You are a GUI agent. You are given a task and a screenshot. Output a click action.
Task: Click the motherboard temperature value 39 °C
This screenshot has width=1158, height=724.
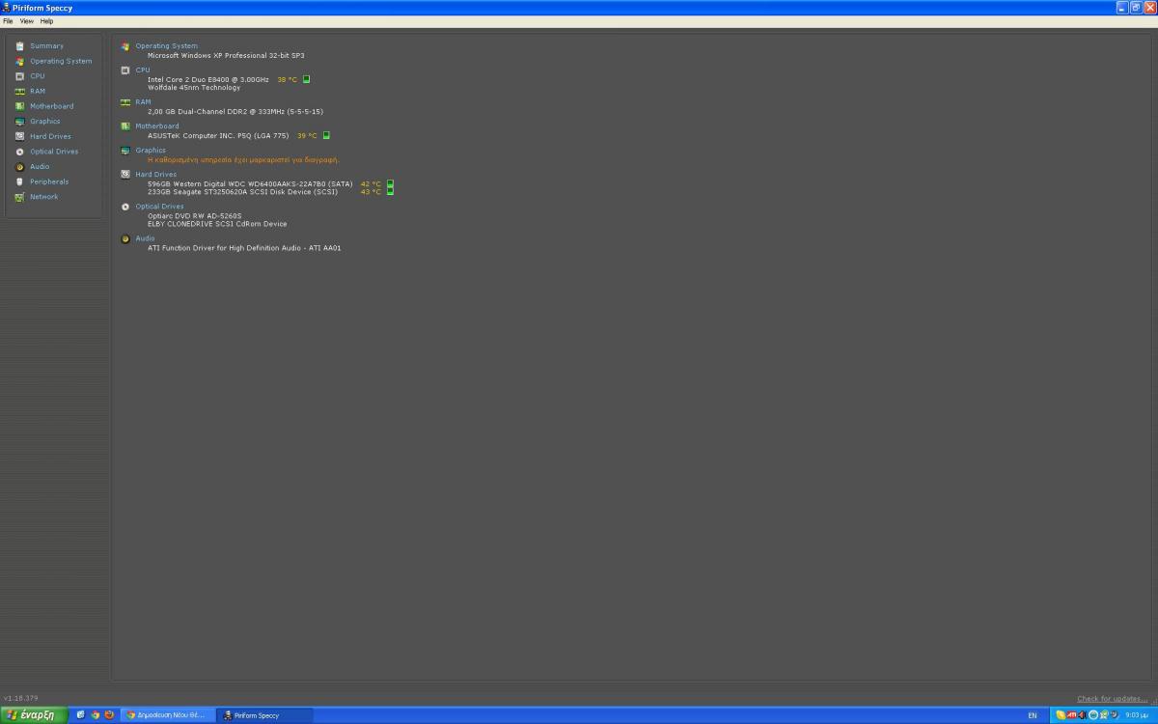[307, 135]
